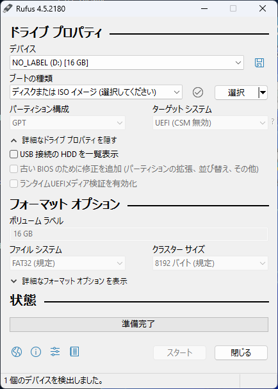Viewport: 278px width, 389px height.
Task: Click the ボリューム ラベル input field
Action: [x=139, y=234]
